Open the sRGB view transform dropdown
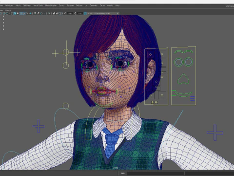 (x=103, y=13)
